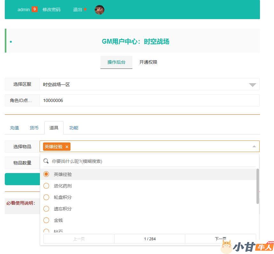This screenshot has width=274, height=254.
Task: Select the 金钱 radio option
Action: (46, 220)
